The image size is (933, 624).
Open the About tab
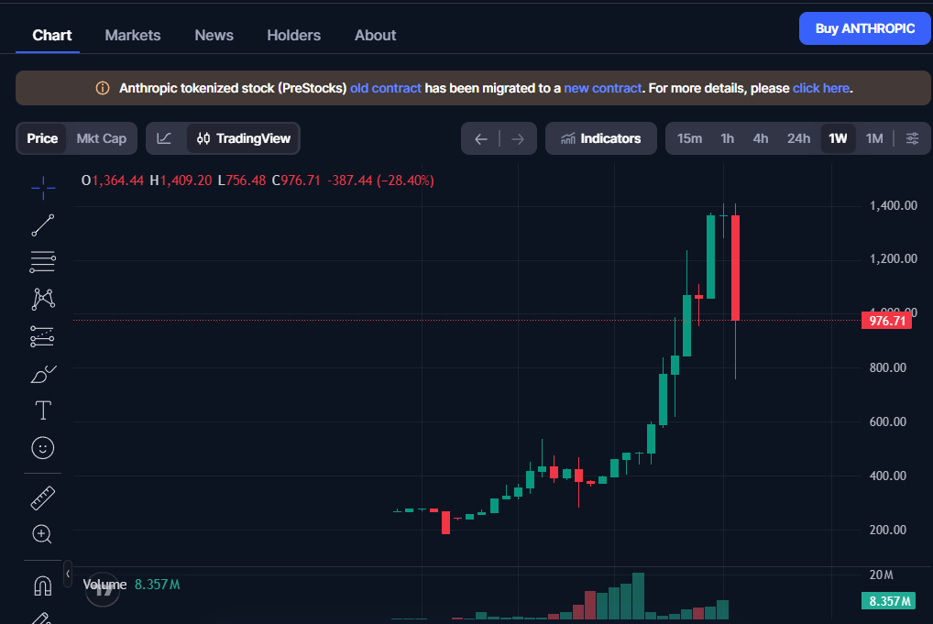click(376, 35)
